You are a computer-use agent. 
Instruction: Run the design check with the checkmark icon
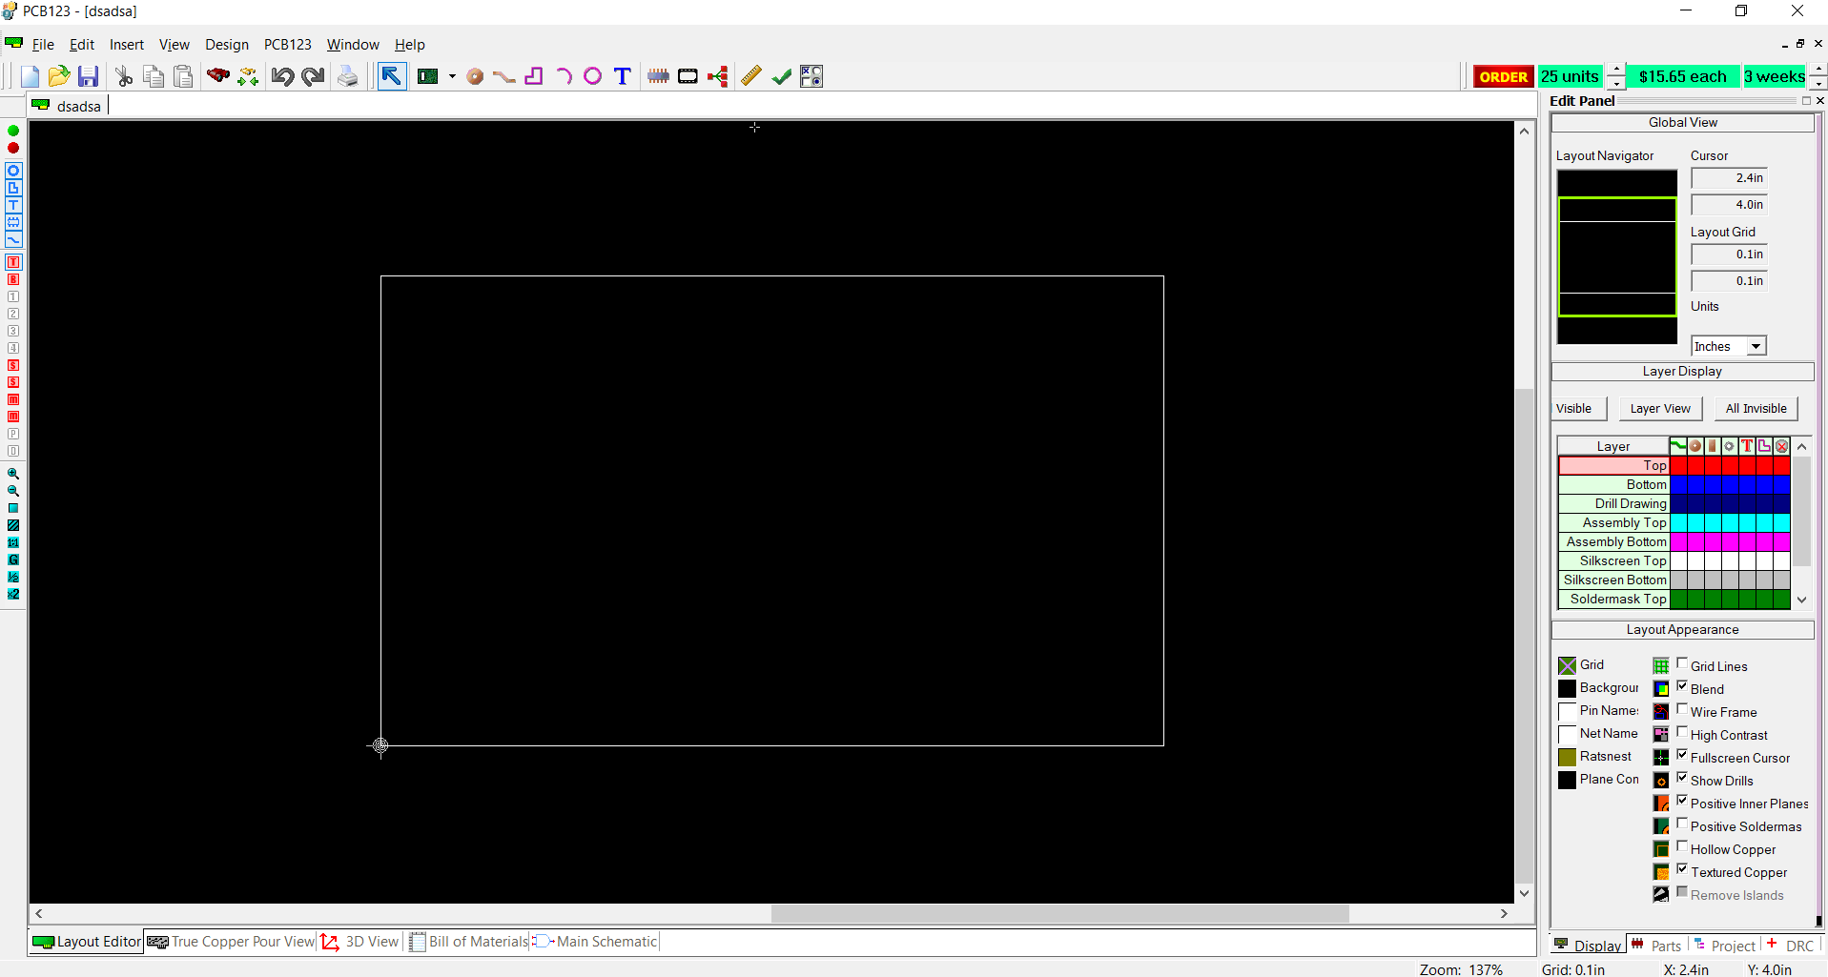[781, 76]
